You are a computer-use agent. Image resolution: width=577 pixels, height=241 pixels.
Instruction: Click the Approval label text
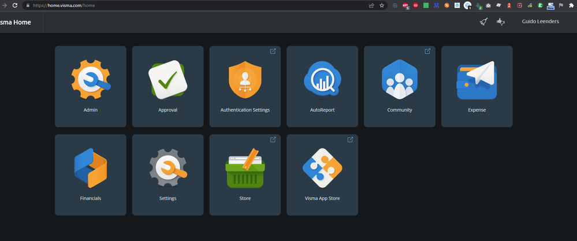pyautogui.click(x=168, y=110)
